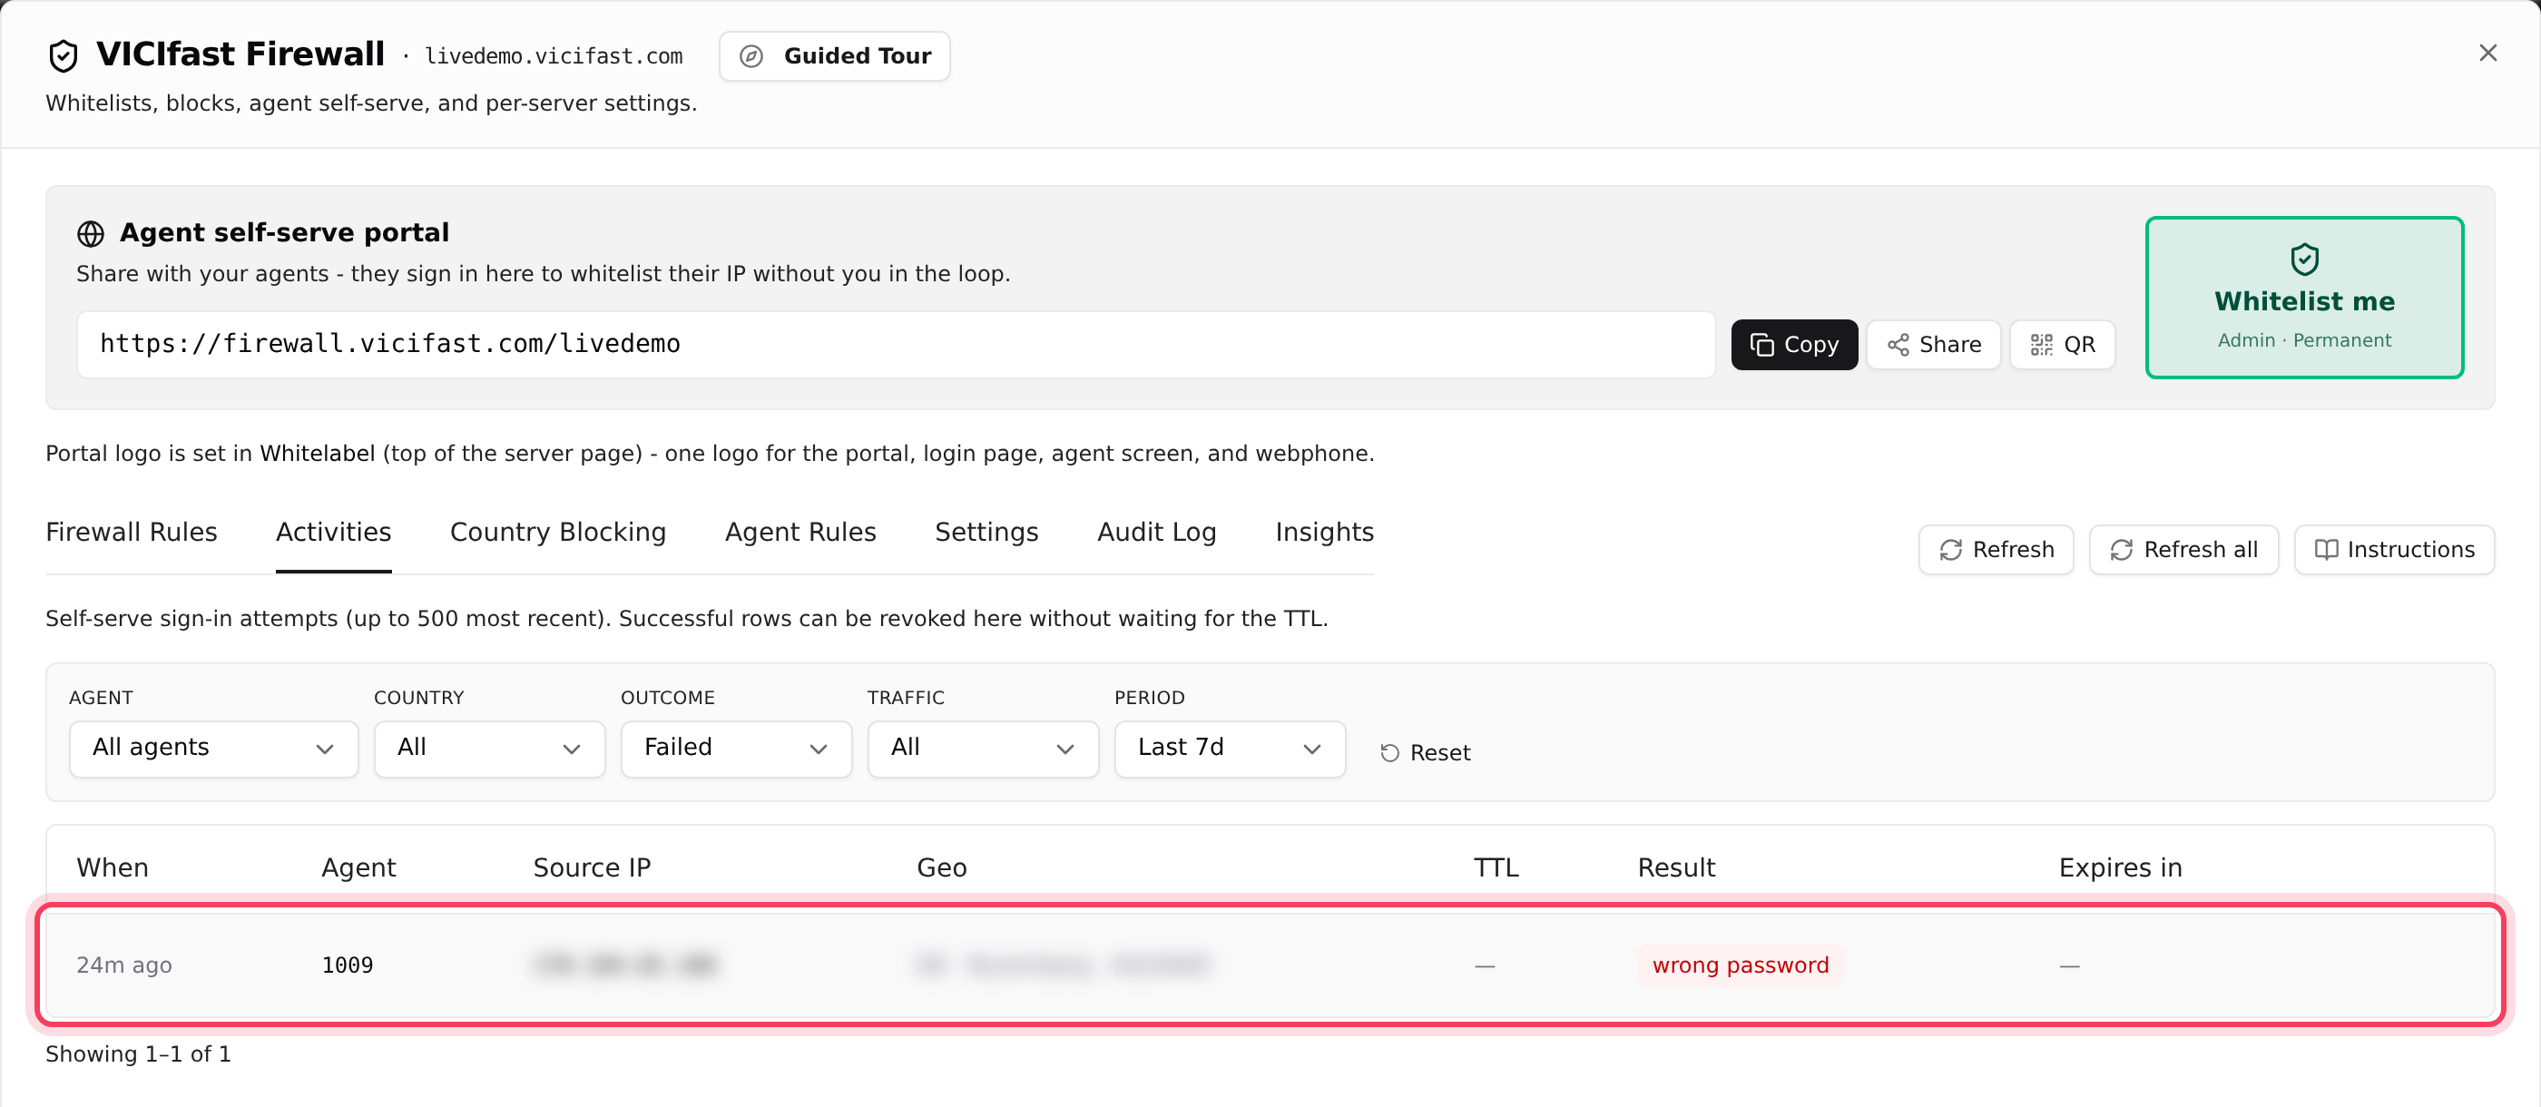Click the 'Geo' column header
Viewport: 2541px width, 1107px height.
942,868
